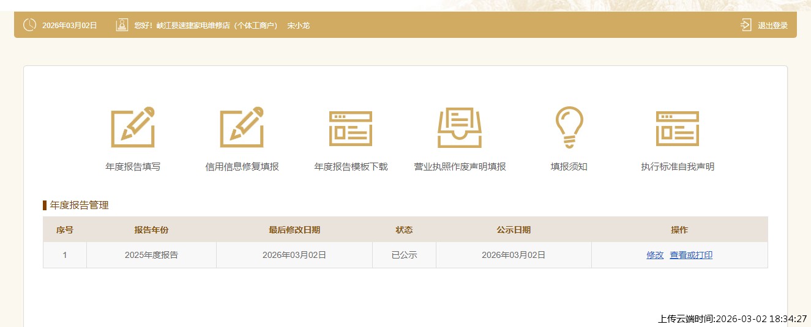Select the 2025年度报告 table cell
811x327 pixels.
point(151,255)
